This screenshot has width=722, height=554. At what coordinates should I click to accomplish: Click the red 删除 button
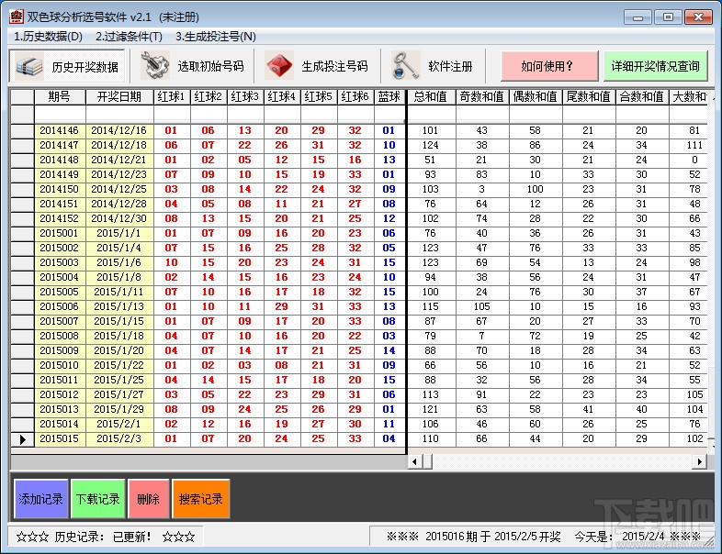(x=148, y=499)
